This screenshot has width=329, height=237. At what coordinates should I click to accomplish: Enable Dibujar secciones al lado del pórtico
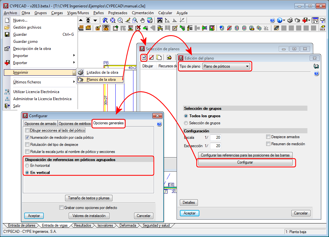coord(27,130)
